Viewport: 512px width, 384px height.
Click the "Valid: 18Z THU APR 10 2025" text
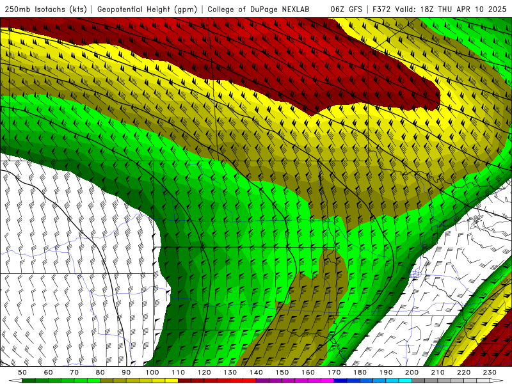[451, 9]
